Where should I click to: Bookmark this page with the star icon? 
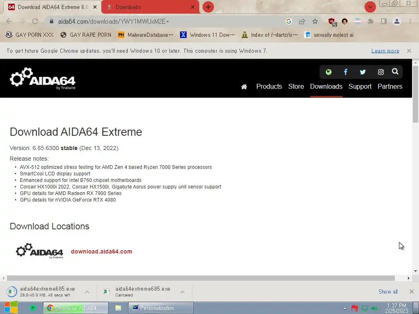315,21
